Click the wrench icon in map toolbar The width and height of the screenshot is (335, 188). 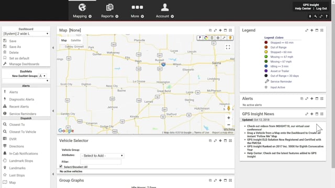224,38
